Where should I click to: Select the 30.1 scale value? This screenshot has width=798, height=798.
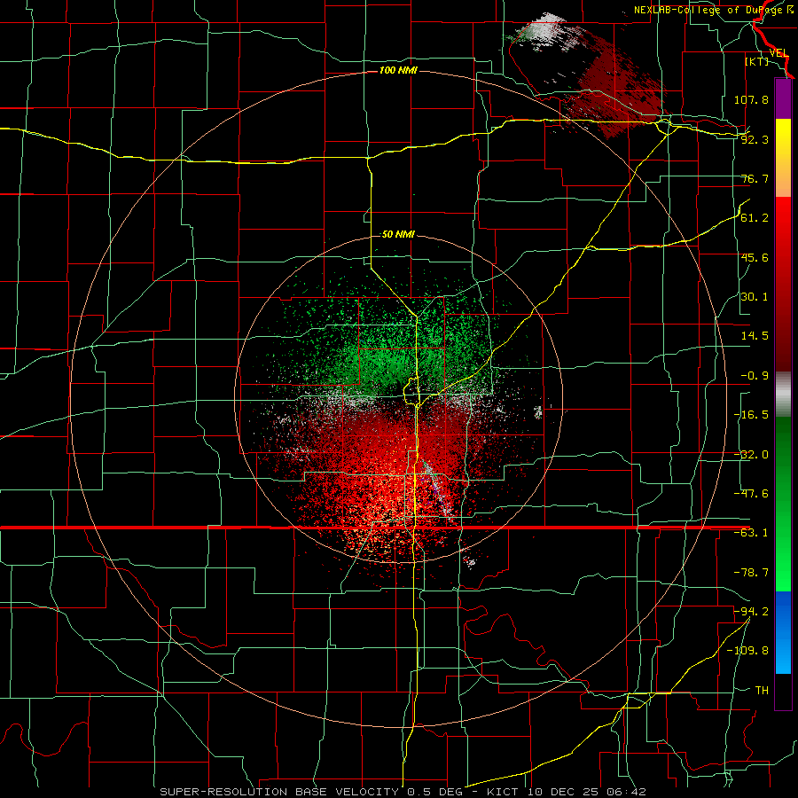(x=755, y=297)
